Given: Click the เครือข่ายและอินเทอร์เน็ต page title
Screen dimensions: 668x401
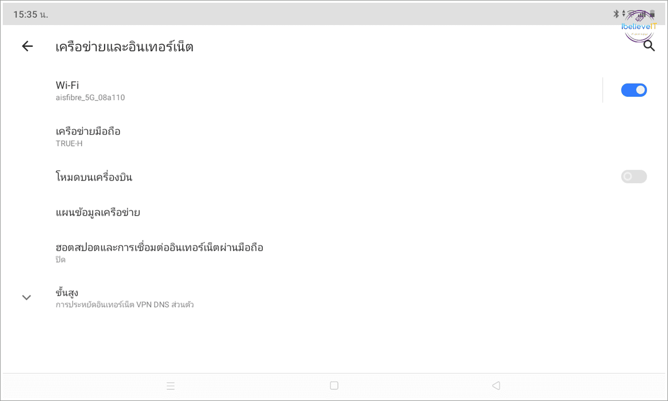Looking at the screenshot, I should pos(125,47).
